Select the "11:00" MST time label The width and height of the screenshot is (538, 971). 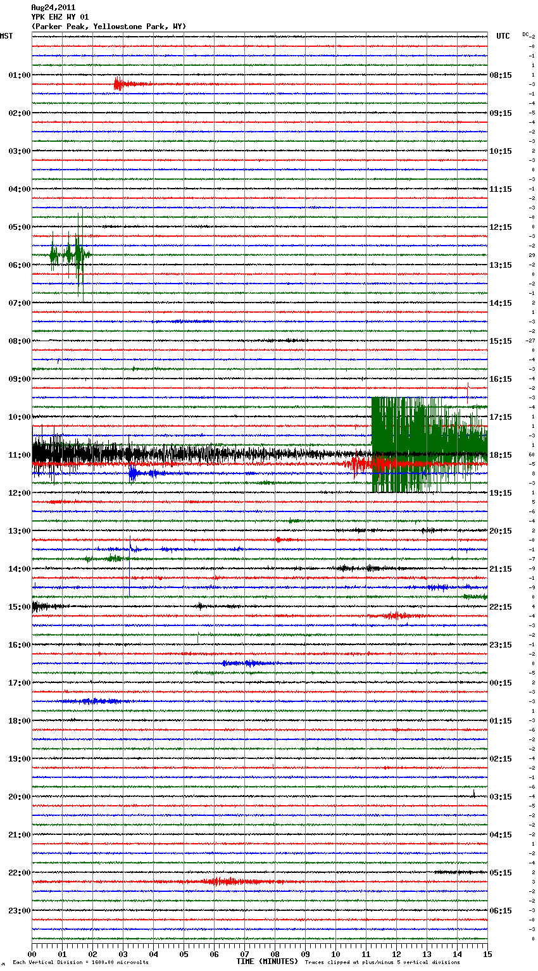(x=19, y=455)
